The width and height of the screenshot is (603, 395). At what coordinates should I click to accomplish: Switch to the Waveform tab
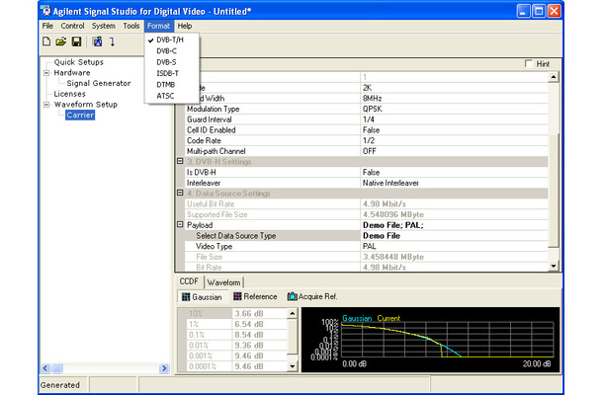tap(223, 282)
